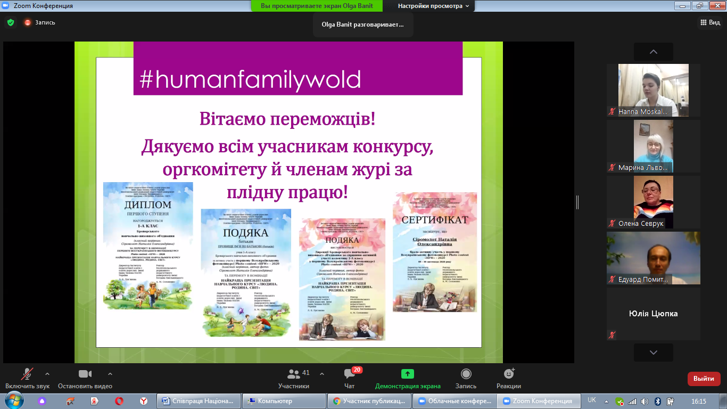Click the green encryption shield icon

coord(11,22)
